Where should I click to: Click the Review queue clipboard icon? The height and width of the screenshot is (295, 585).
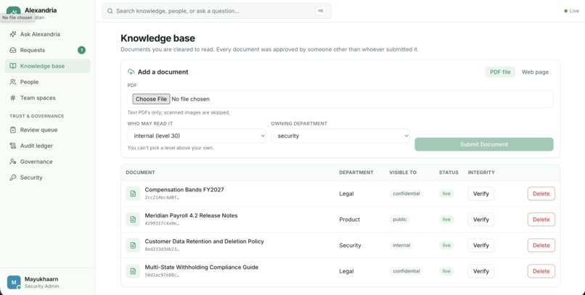(12, 130)
